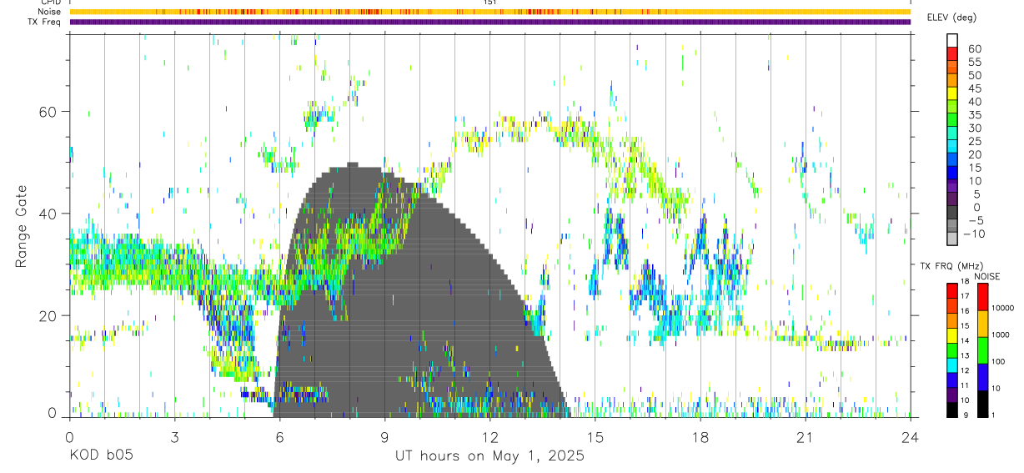Select the black 9–10 MHz TX frequency swatch

point(952,410)
